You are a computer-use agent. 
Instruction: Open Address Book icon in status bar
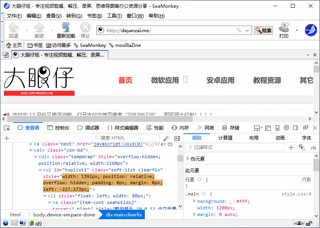[31, 223]
